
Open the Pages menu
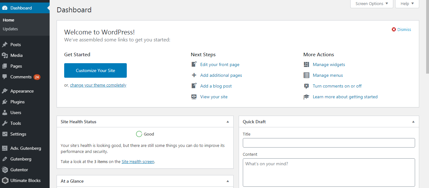click(x=25, y=66)
